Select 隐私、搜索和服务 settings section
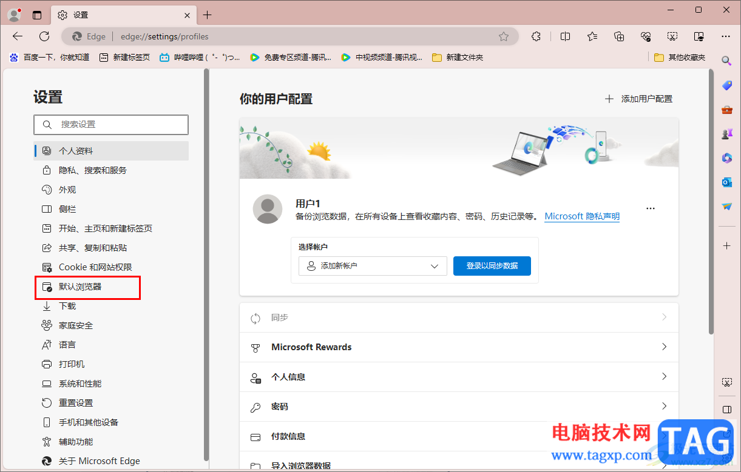 [x=111, y=170]
